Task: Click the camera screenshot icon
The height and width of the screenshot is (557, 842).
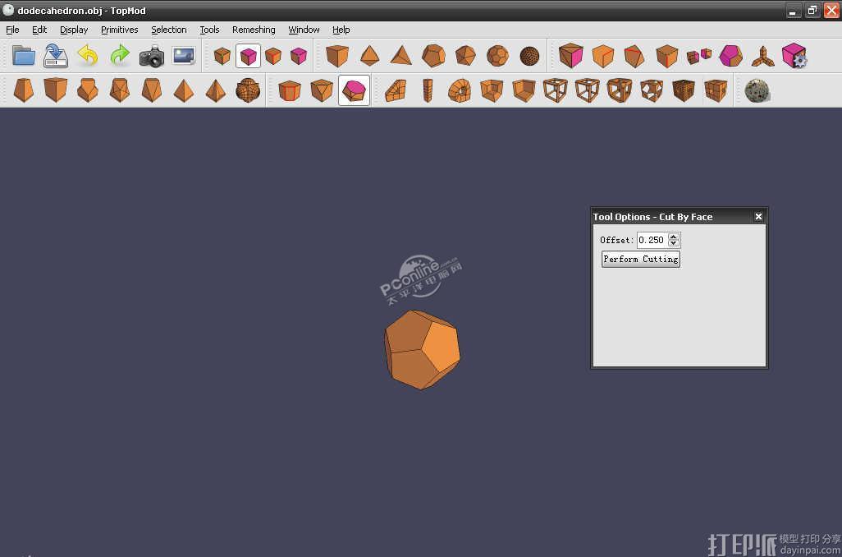Action: 152,56
